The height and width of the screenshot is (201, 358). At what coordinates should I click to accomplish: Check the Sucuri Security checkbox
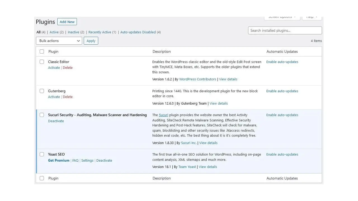point(42,115)
